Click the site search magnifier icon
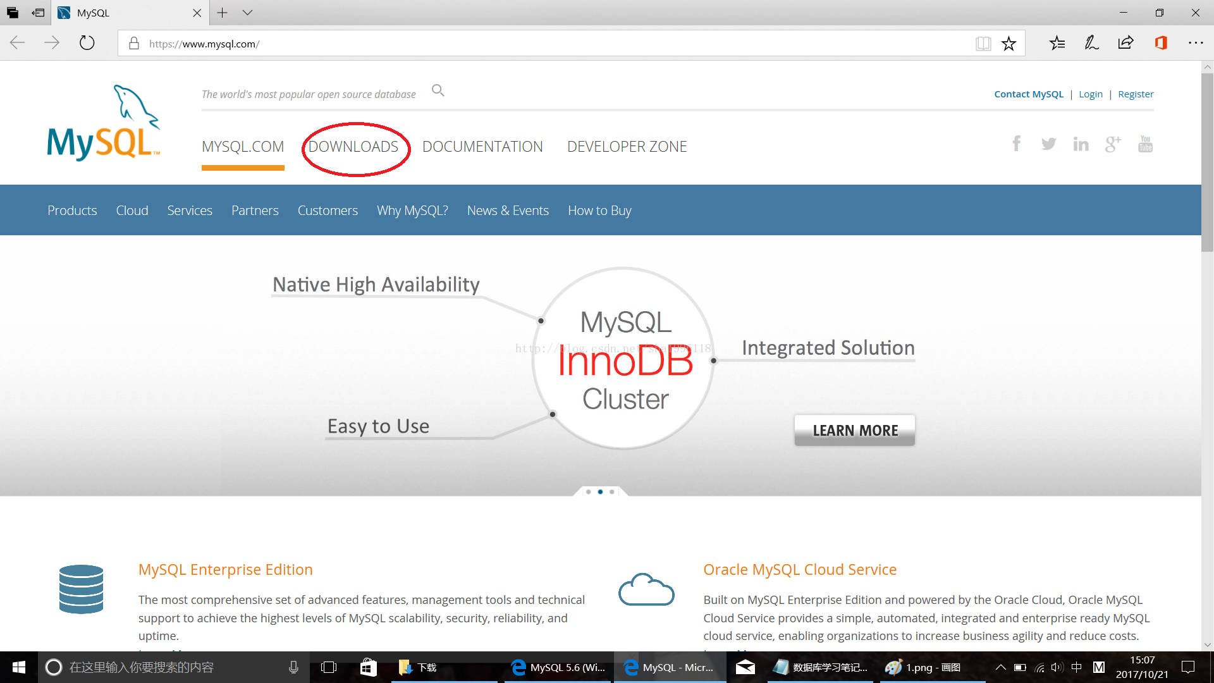Viewport: 1214px width, 683px height. coord(438,91)
